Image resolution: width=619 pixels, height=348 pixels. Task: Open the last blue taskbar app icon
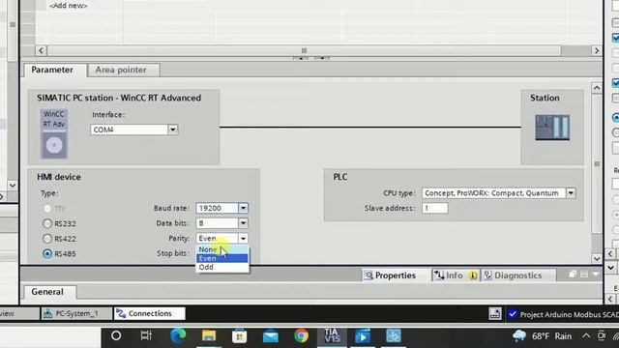click(x=394, y=335)
